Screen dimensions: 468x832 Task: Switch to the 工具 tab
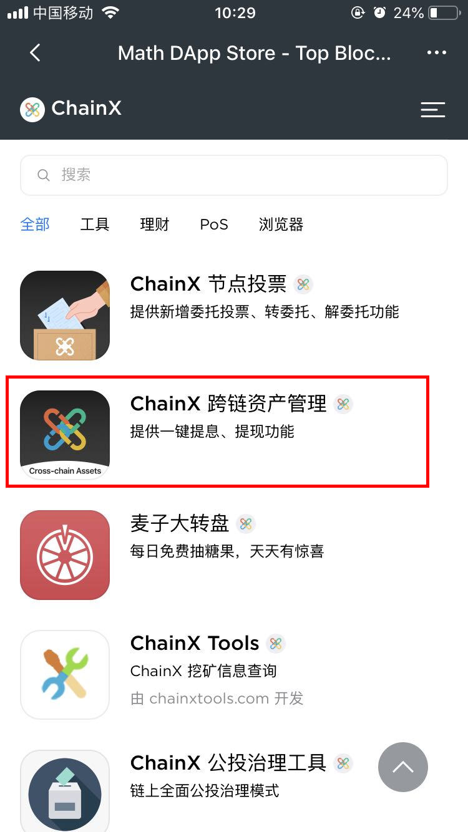(x=95, y=225)
